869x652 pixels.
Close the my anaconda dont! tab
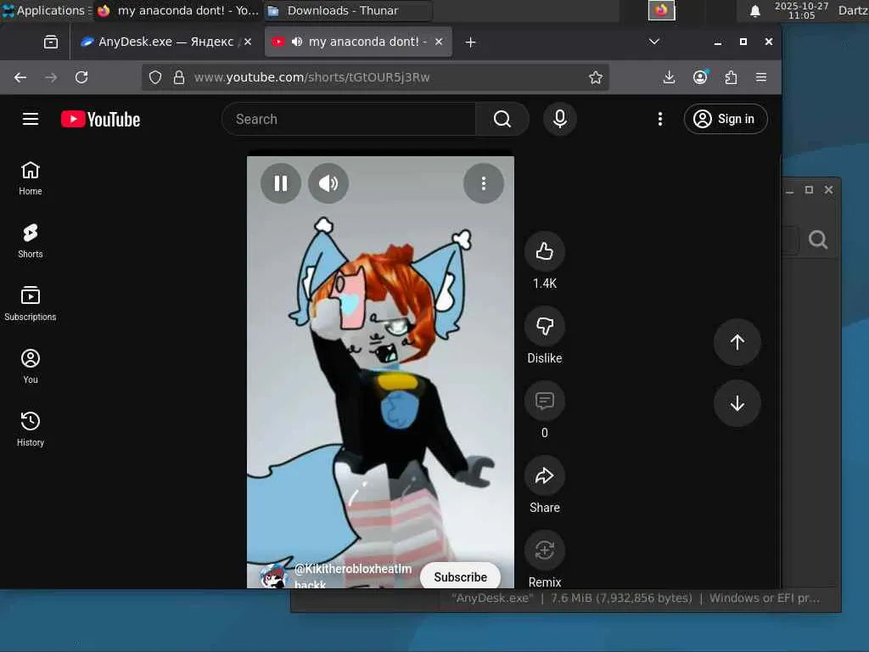pyautogui.click(x=439, y=42)
